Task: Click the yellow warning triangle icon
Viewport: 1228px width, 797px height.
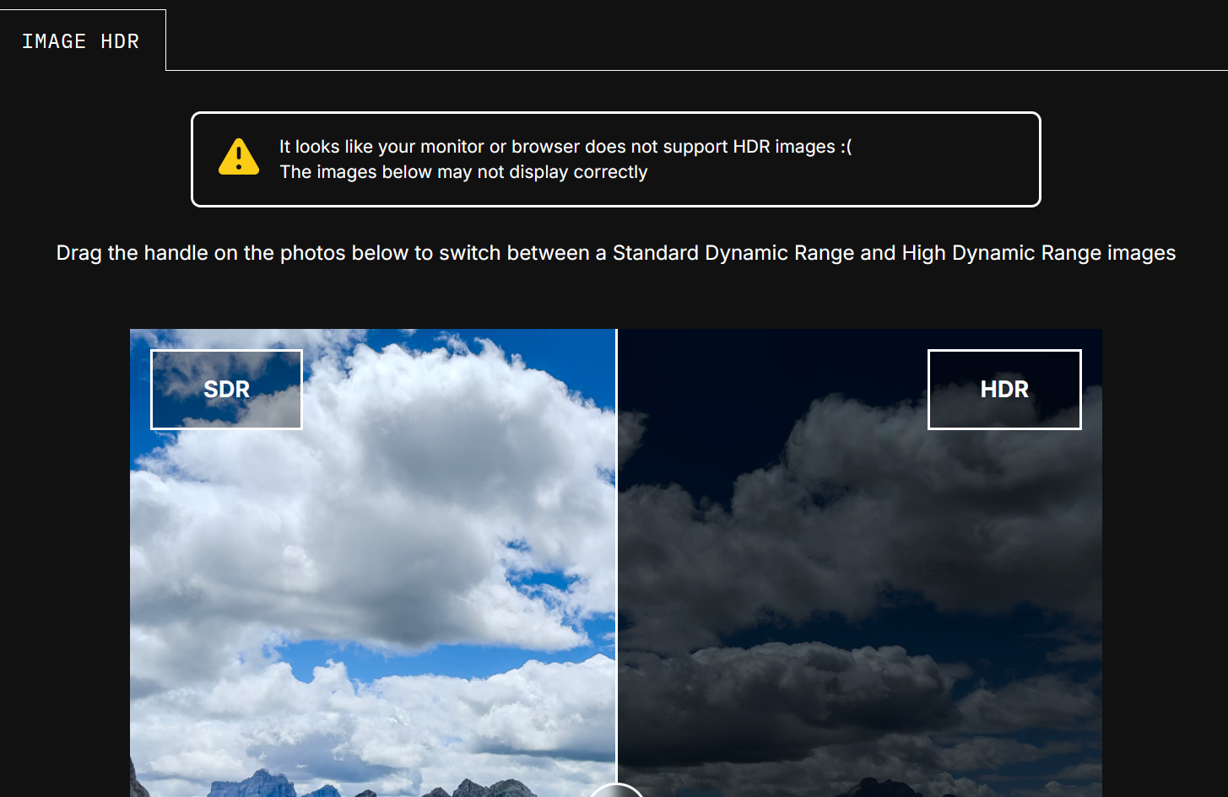Action: pyautogui.click(x=239, y=157)
